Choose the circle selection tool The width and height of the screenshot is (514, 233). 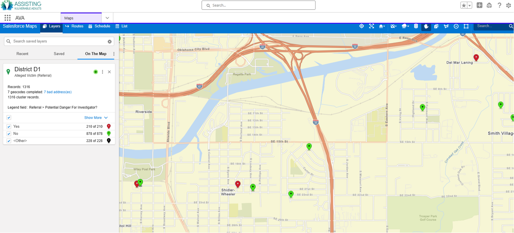click(x=456, y=26)
